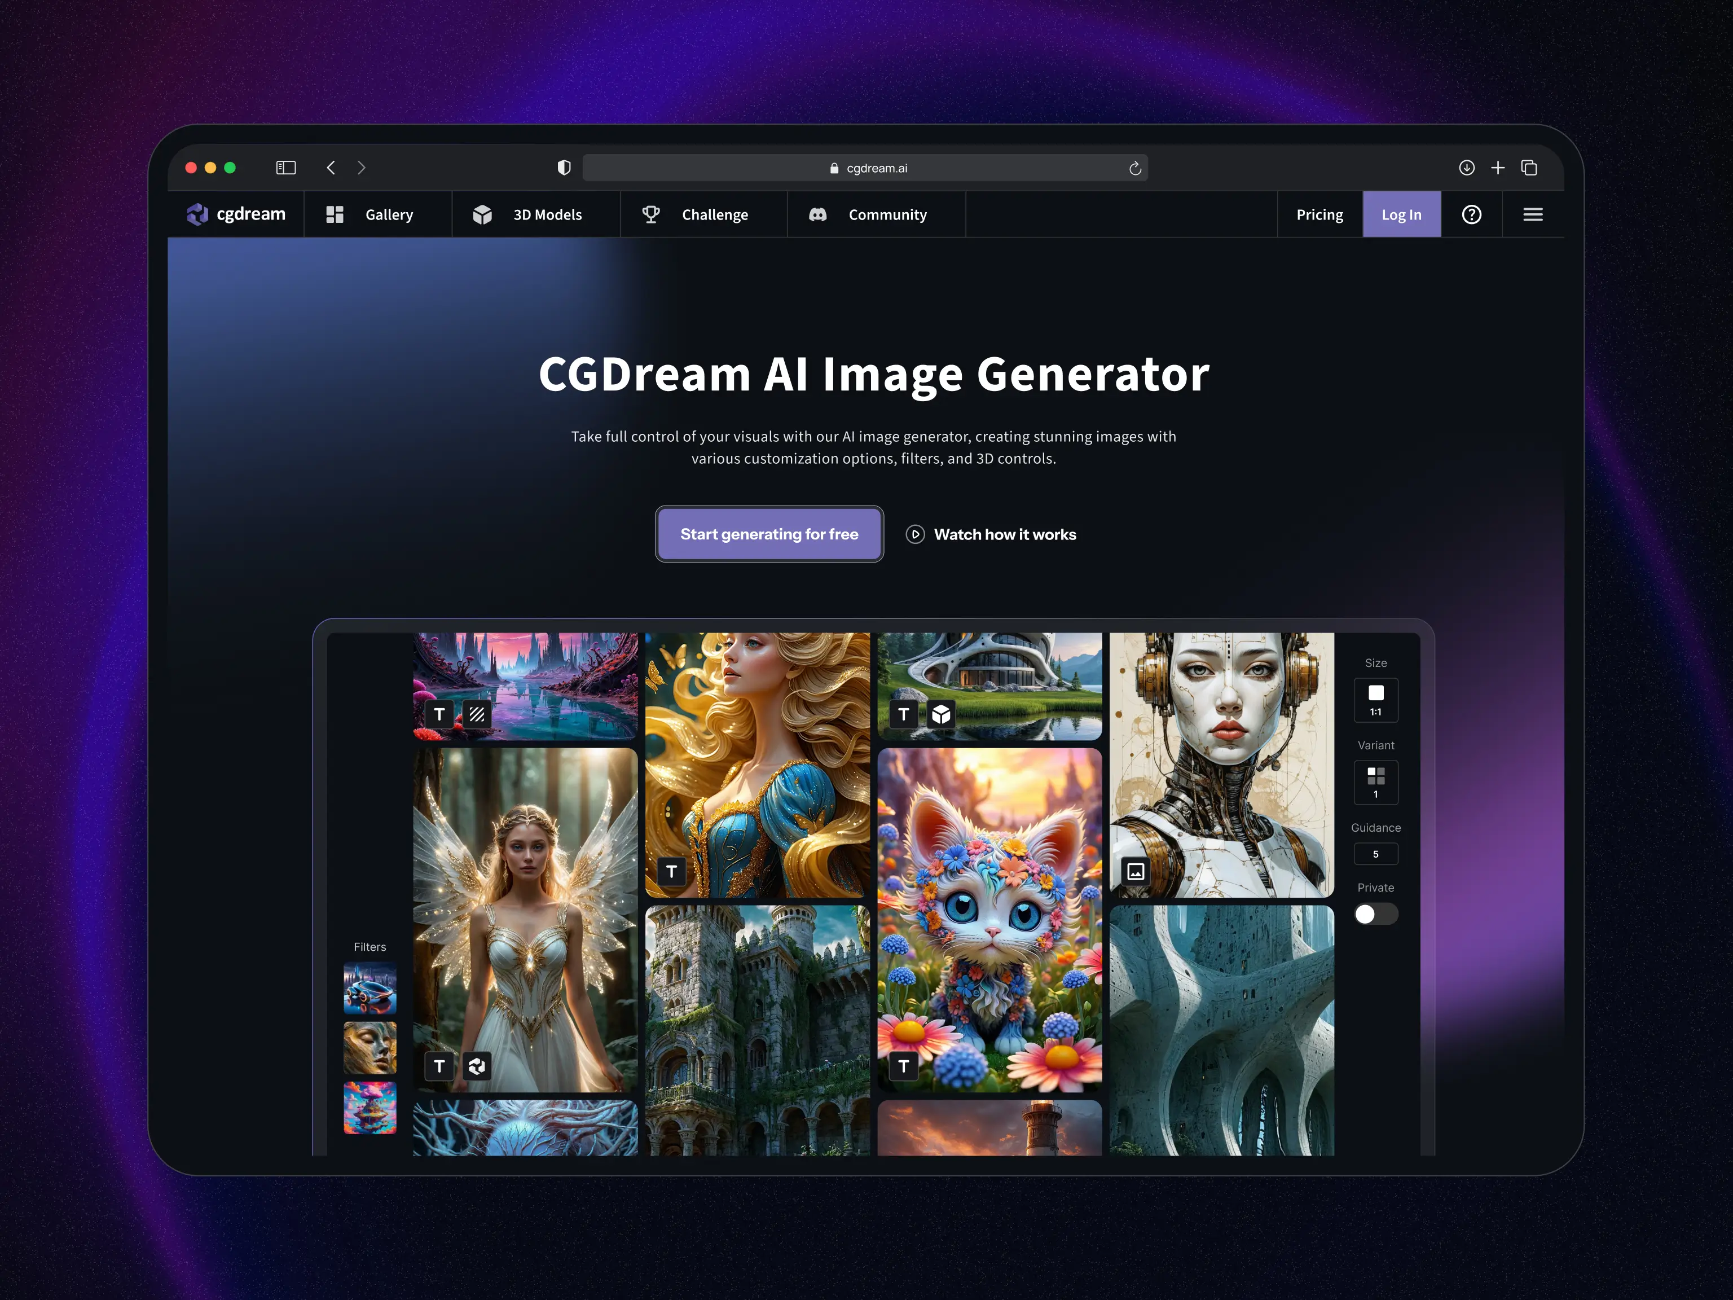The height and width of the screenshot is (1300, 1733).
Task: Click the logo badge icon on the fairy image
Action: tap(476, 1066)
